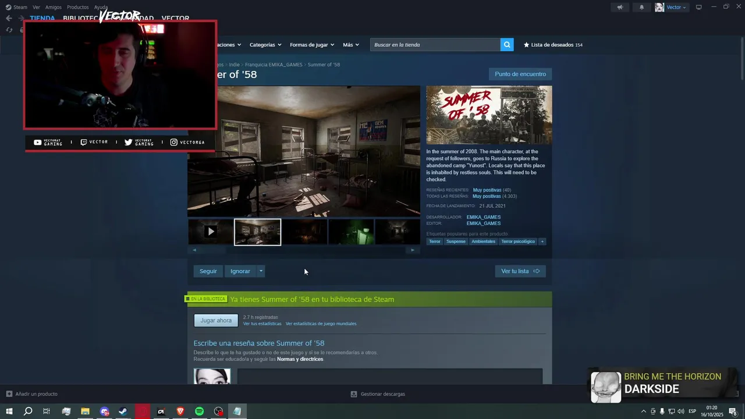Click the Summer of '58 header capsule image
745x419 pixels.
click(489, 115)
